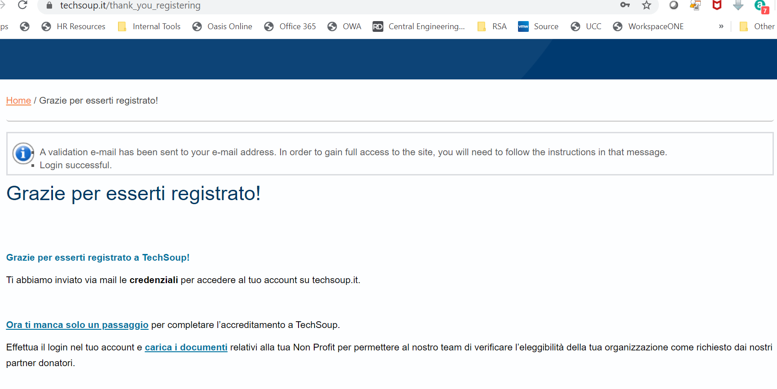Click the 'Login successful.' message text
The image size is (777, 389).
76,165
